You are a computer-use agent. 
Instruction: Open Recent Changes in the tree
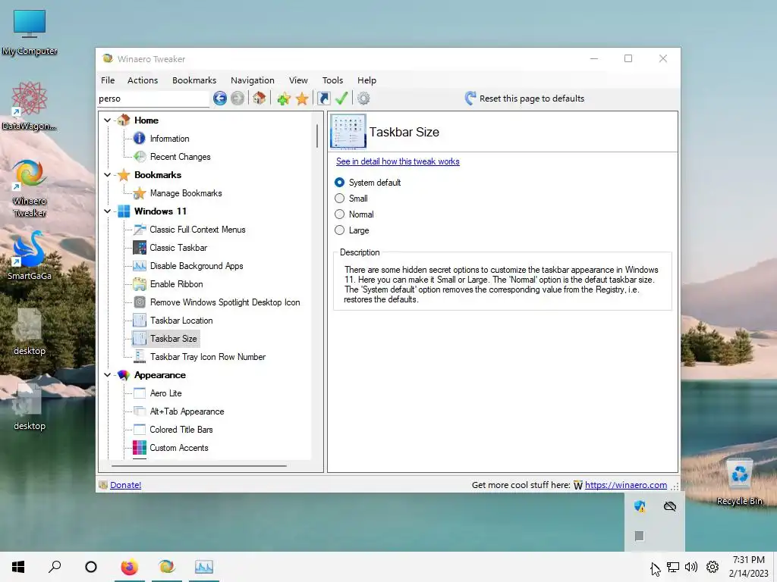click(181, 157)
